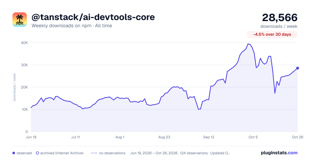Click the 30K y-axis label

click(x=24, y=65)
